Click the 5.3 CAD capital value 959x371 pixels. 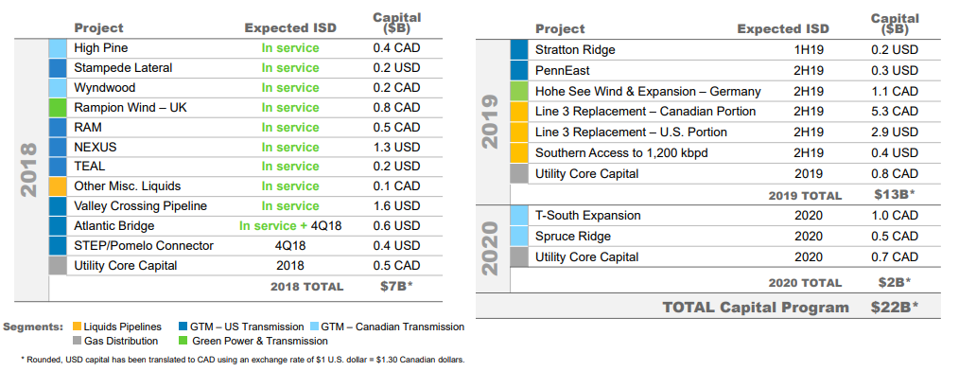pos(894,112)
